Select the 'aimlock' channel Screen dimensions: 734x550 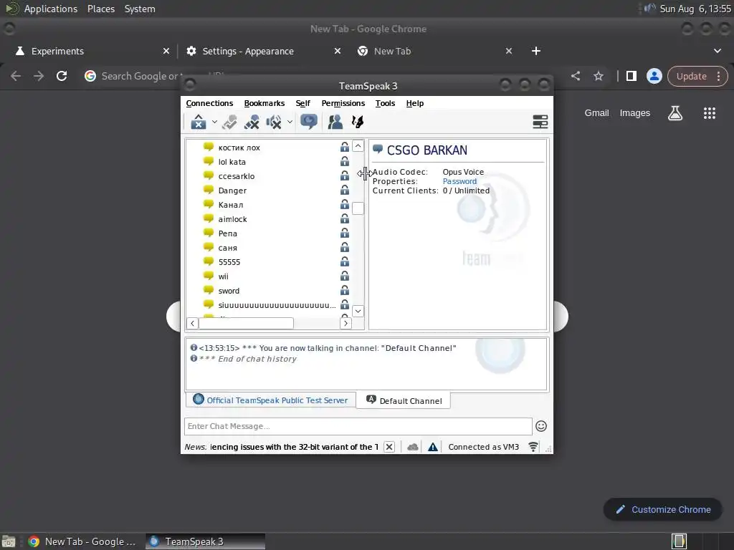click(232, 219)
